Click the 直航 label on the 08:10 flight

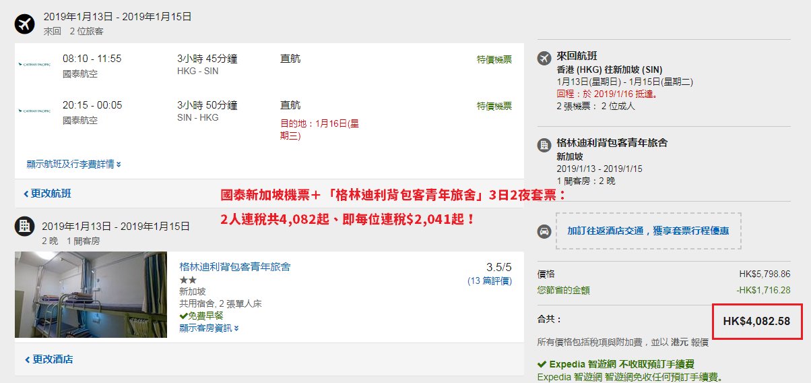(x=290, y=59)
